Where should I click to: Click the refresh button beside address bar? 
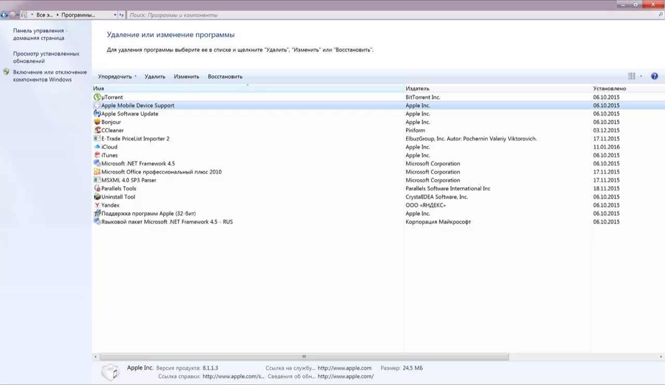coord(122,15)
